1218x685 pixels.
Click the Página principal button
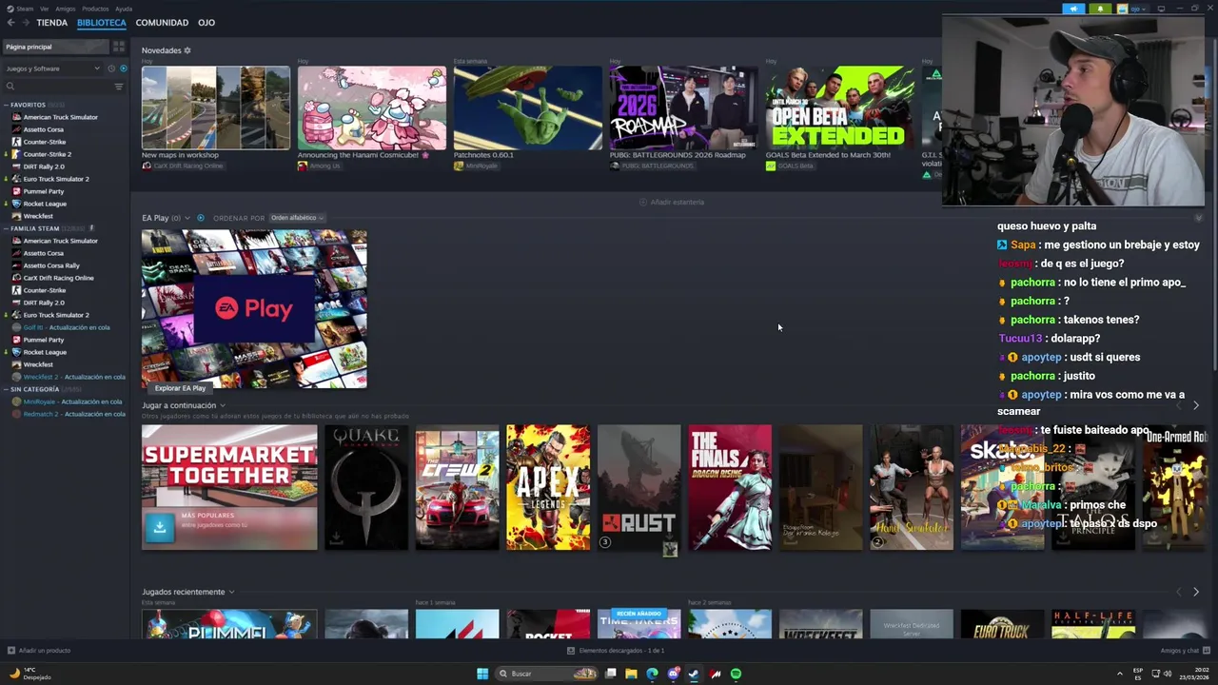(55, 47)
